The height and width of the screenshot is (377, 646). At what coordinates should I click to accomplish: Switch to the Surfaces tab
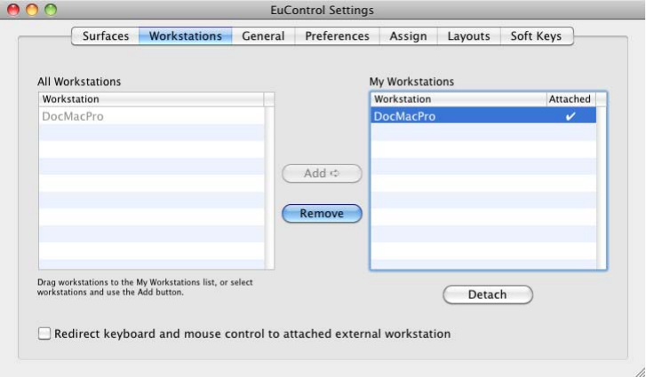pos(106,36)
